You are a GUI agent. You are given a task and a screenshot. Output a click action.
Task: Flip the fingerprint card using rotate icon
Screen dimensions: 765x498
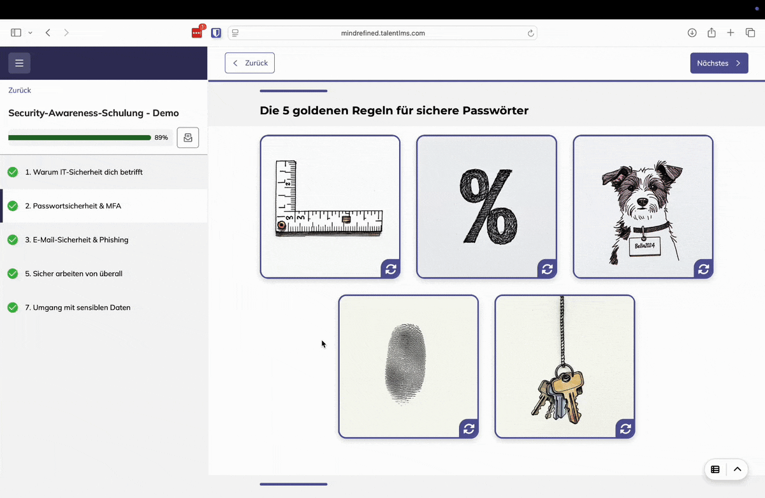coord(469,428)
